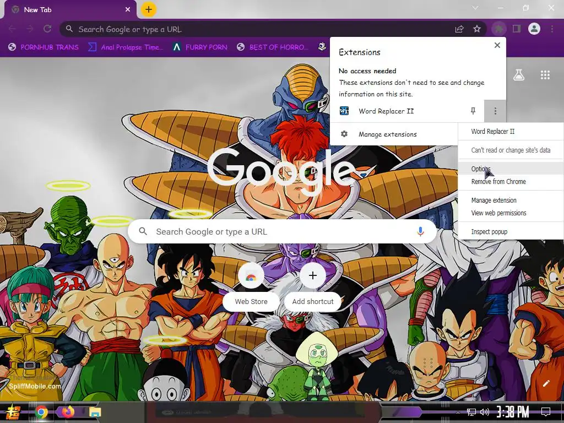564x423 pixels.
Task: Open File Explorer from the taskbar
Action: point(95,412)
